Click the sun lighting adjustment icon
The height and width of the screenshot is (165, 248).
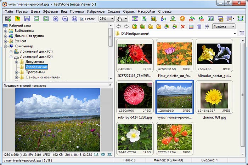coord(182,18)
